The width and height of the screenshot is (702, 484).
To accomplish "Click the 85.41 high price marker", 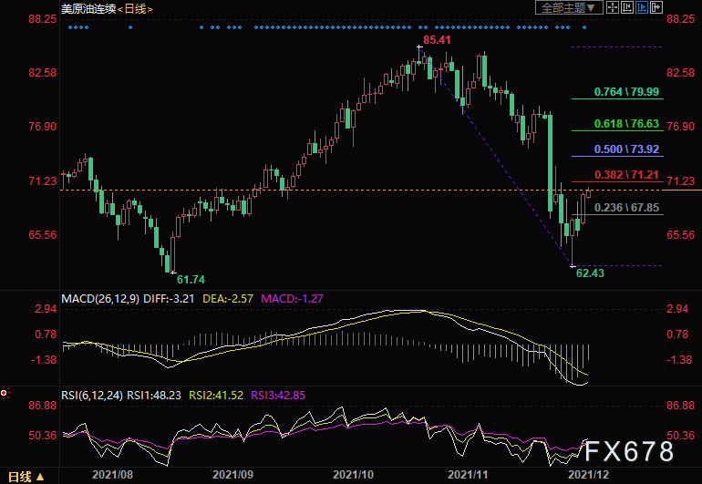I will point(437,40).
